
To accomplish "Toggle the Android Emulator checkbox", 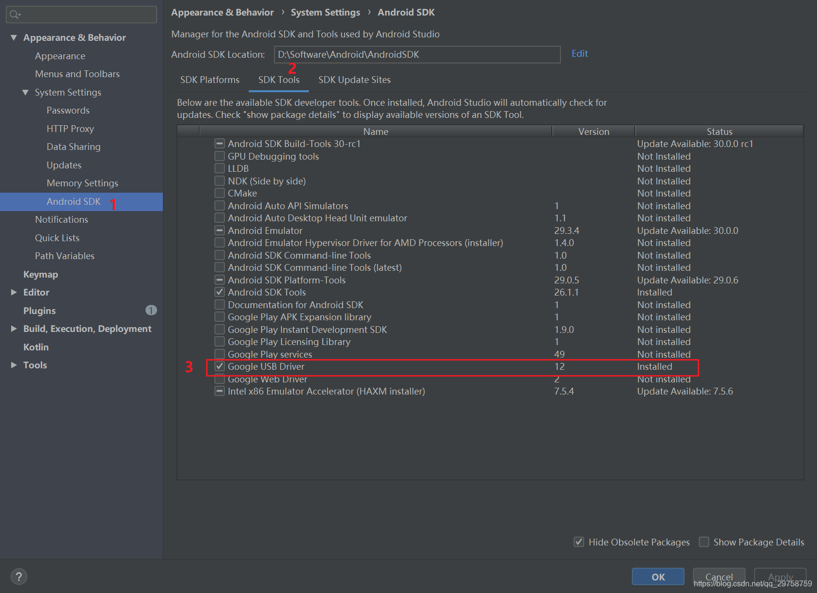I will pos(220,231).
